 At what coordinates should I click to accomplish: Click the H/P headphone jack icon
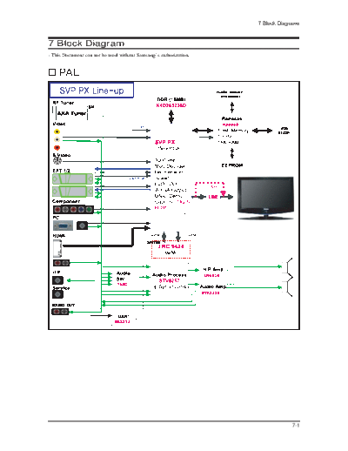pos(57,280)
